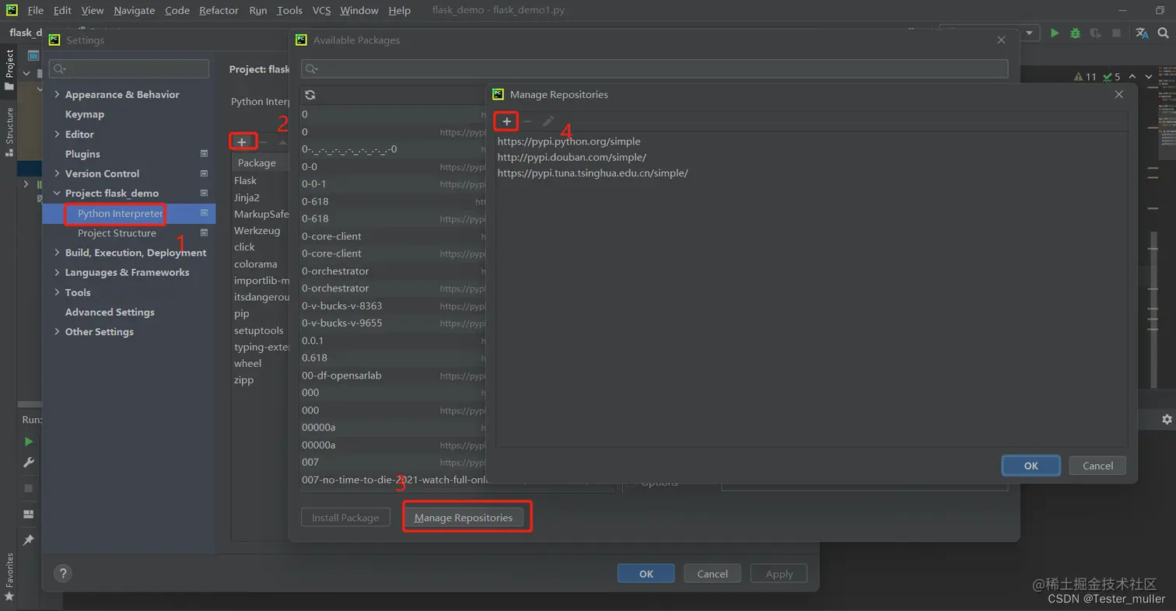Open the Run panel gear settings
The image size is (1176, 611).
1167,419
